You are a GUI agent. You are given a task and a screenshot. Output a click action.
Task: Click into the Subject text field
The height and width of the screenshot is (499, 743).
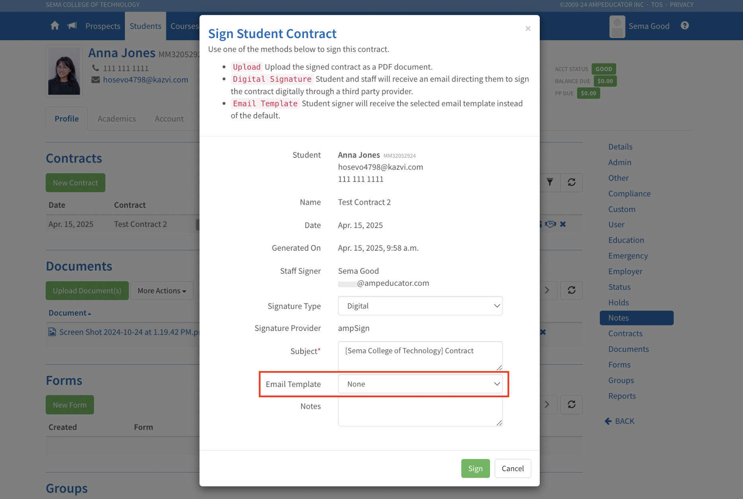tap(420, 356)
